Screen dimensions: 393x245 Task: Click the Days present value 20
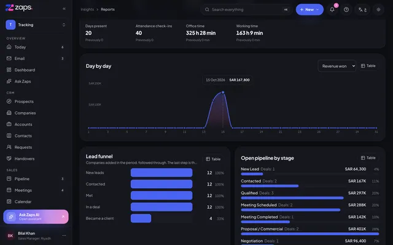88,33
